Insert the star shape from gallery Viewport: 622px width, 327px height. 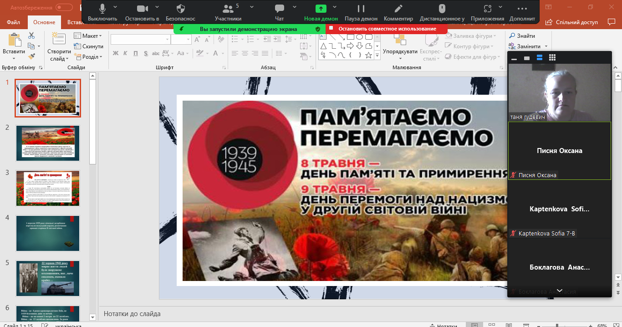[x=369, y=55]
